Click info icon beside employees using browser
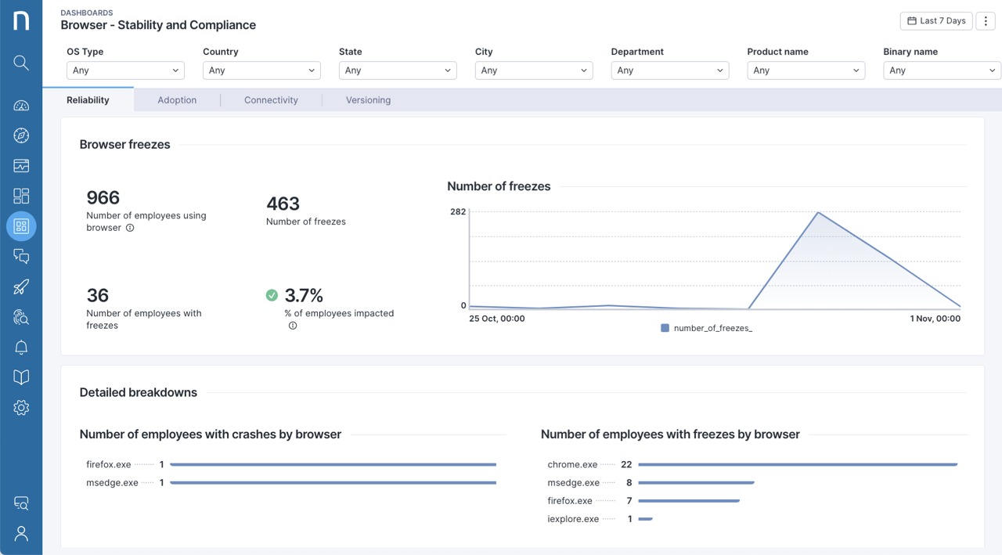 pos(130,228)
